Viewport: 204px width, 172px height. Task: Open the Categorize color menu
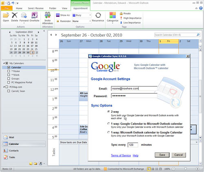pos(113,18)
